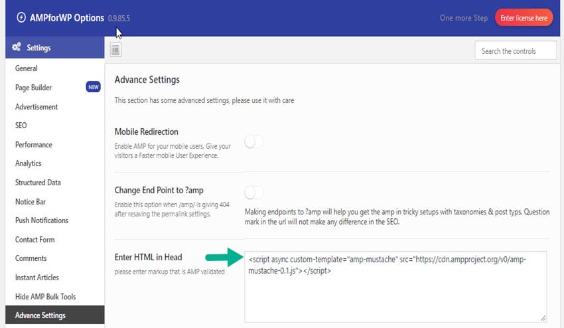Open the SEO settings section
Screen dimensions: 564x328
point(21,125)
